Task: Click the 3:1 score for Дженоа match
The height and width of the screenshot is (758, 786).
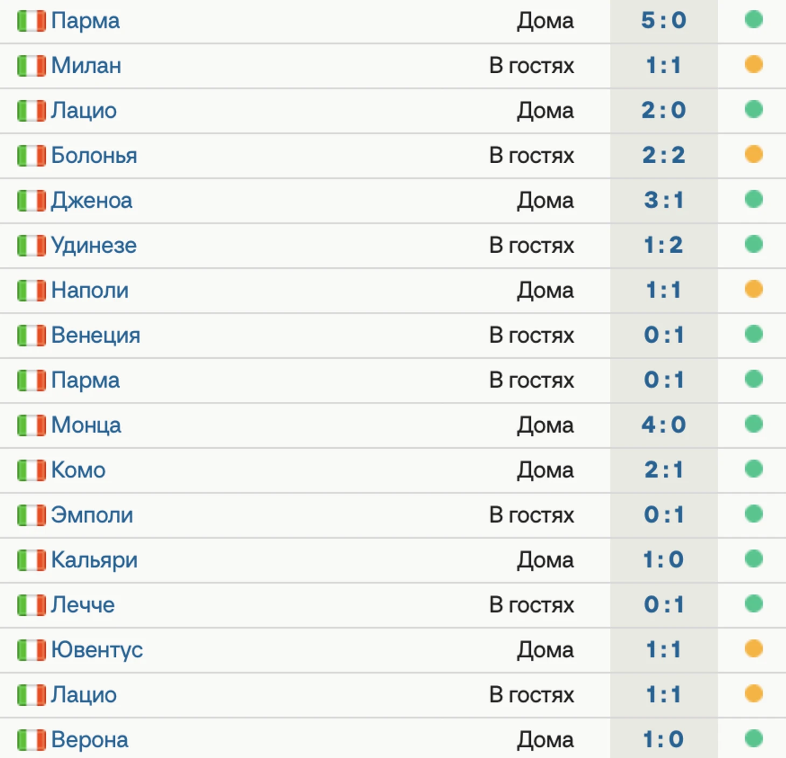Action: click(664, 200)
